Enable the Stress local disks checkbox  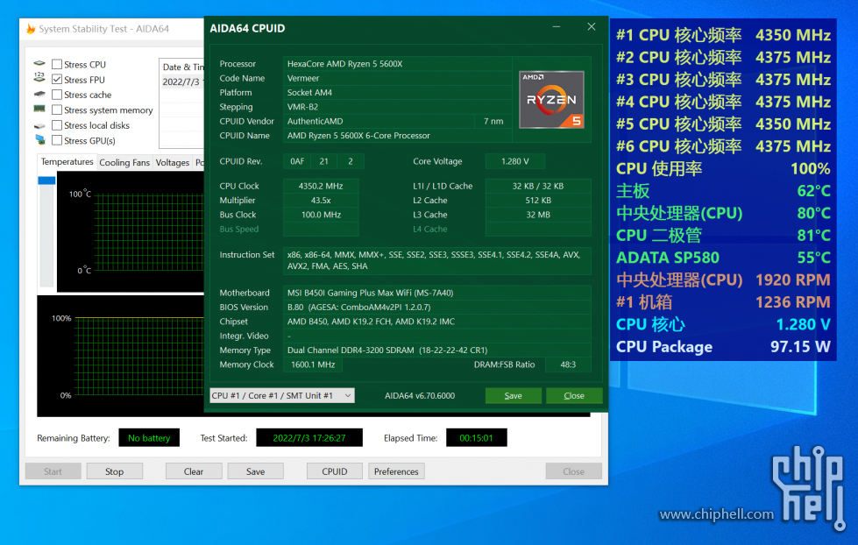[57, 125]
